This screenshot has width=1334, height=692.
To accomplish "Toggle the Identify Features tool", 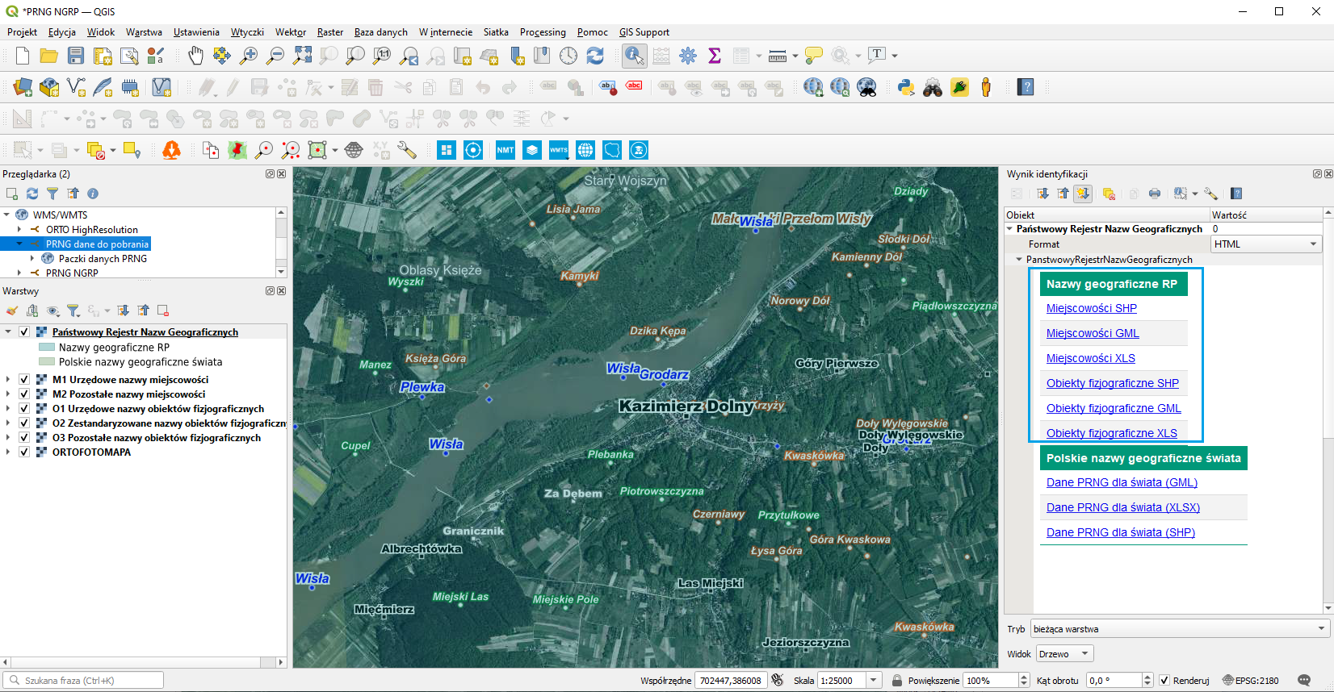I will point(635,56).
